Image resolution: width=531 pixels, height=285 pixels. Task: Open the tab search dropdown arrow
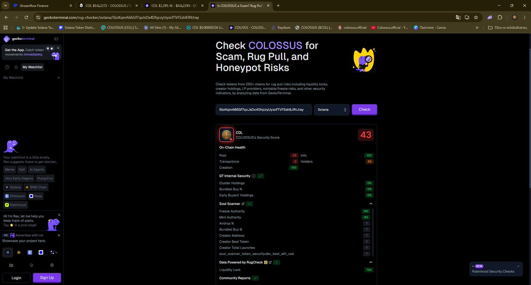[5, 6]
